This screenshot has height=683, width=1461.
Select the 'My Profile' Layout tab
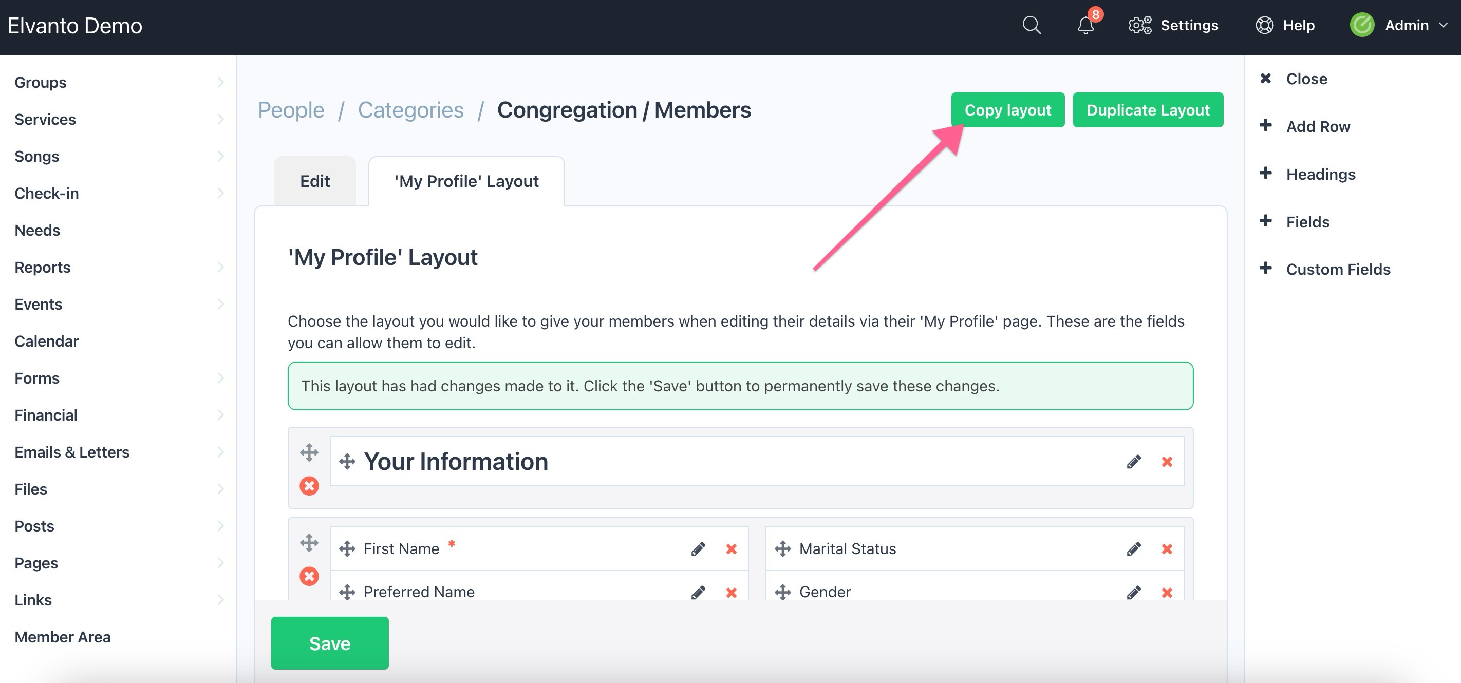click(466, 181)
